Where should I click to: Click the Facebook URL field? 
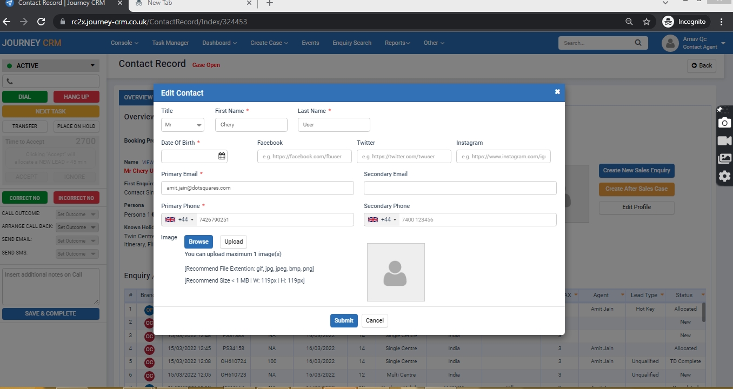point(304,157)
